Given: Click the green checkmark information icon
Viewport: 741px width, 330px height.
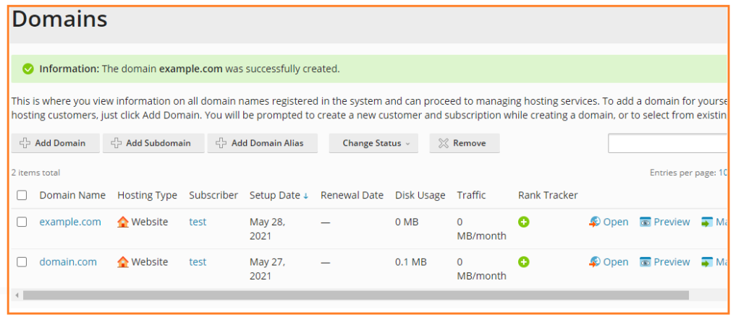Looking at the screenshot, I should [x=28, y=69].
